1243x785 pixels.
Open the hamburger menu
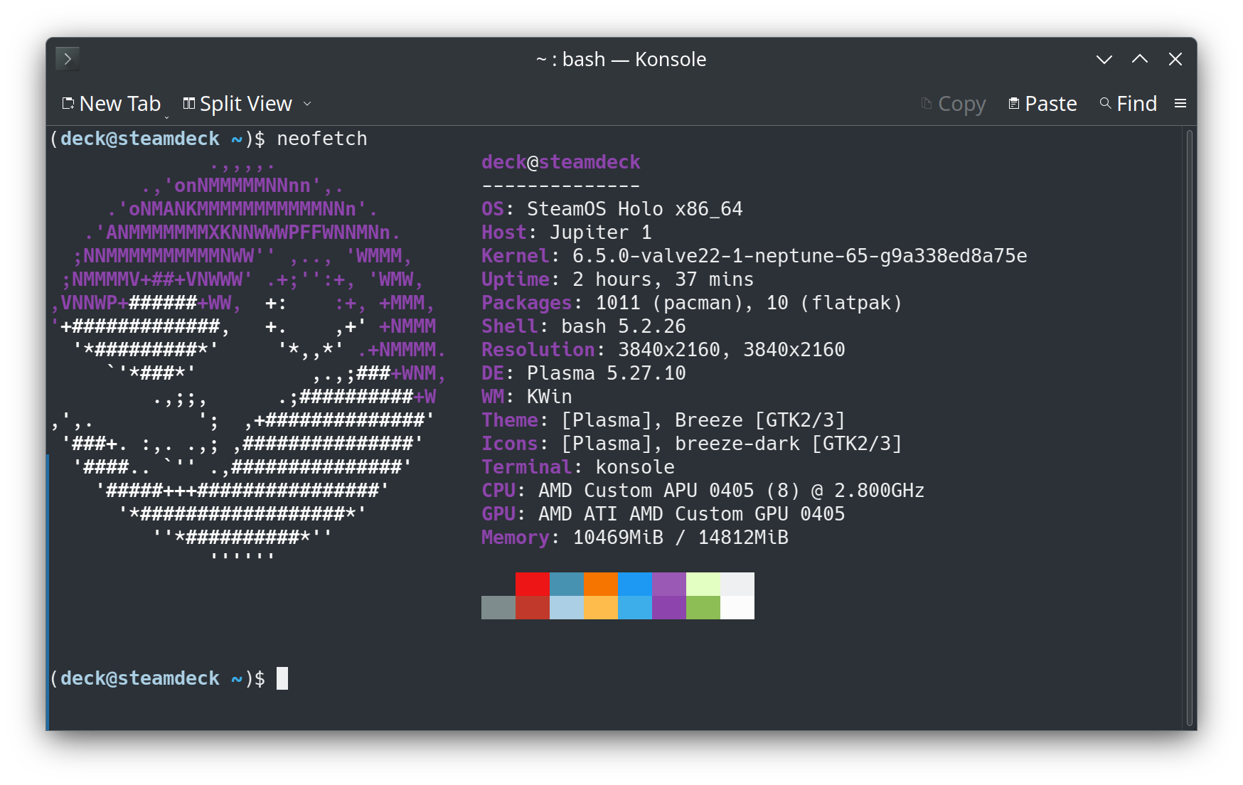pos(1180,104)
